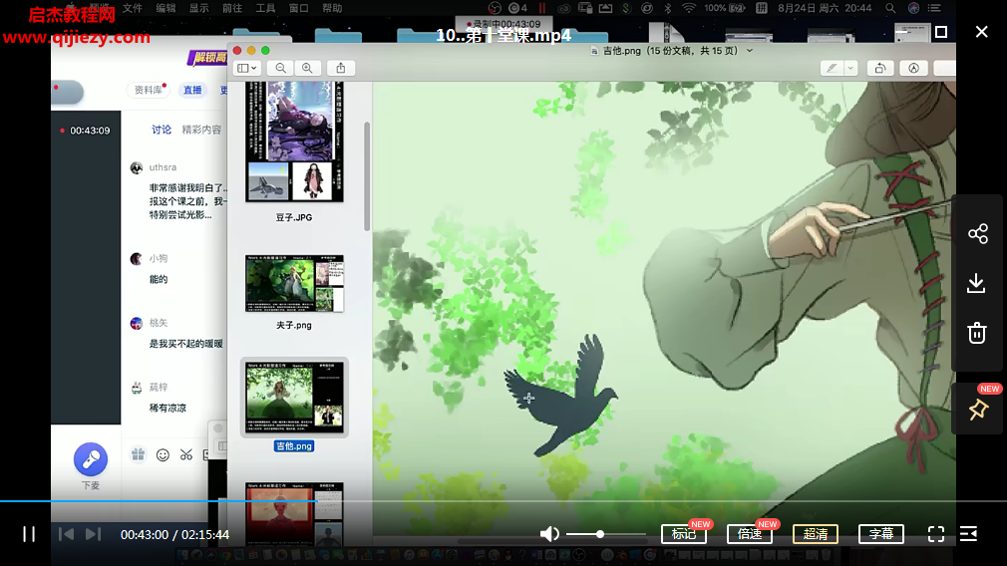The height and width of the screenshot is (566, 1007).
Task: Close the video player with X
Action: coord(981,32)
